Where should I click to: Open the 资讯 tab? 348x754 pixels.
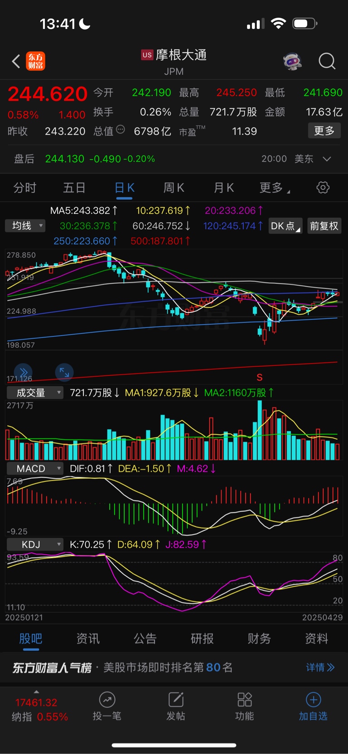pos(88,639)
